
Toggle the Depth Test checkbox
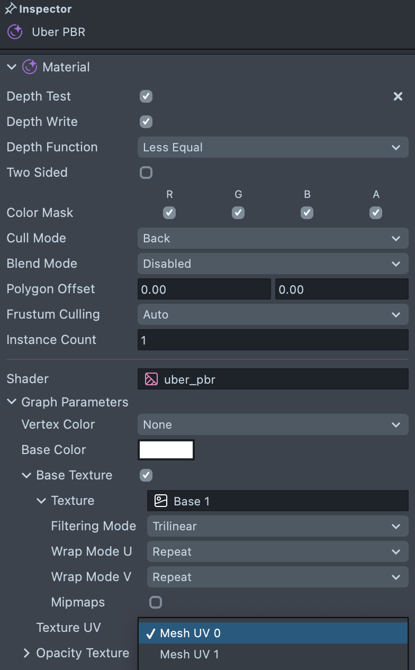(146, 96)
